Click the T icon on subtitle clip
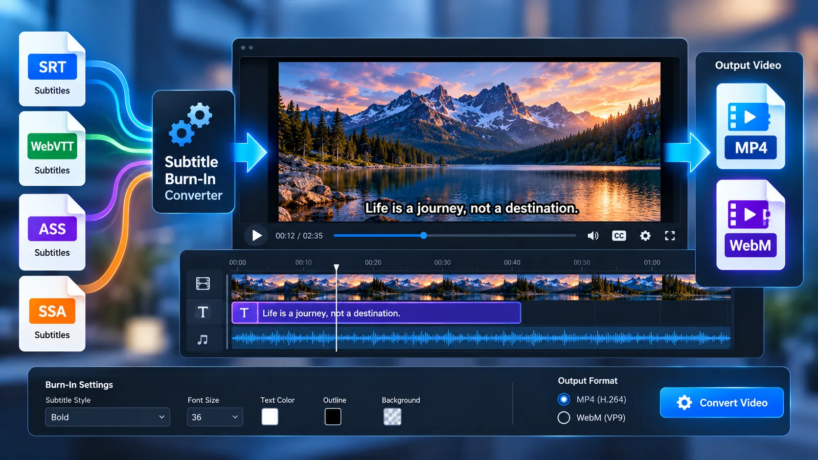Screen dimensions: 818x460 tap(244, 313)
